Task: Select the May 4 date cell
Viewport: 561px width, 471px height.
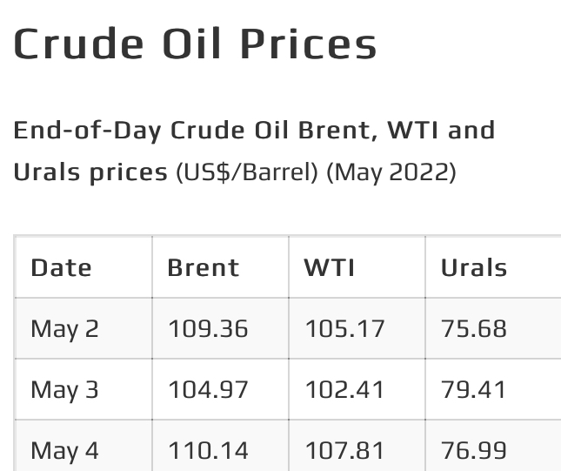Action: click(64, 451)
